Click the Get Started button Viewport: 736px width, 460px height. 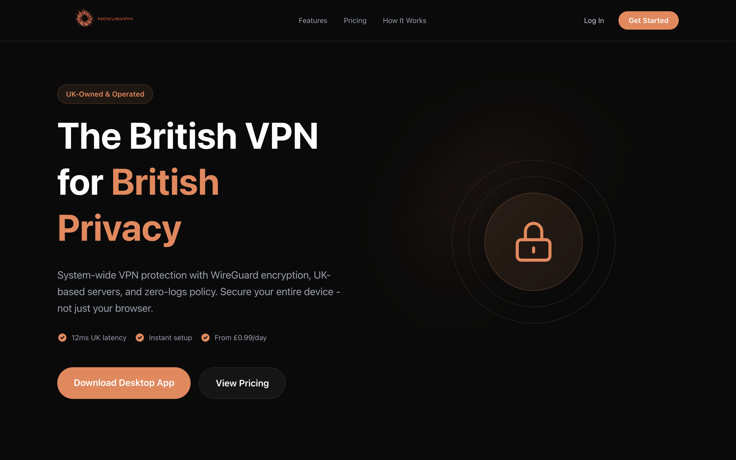648,20
